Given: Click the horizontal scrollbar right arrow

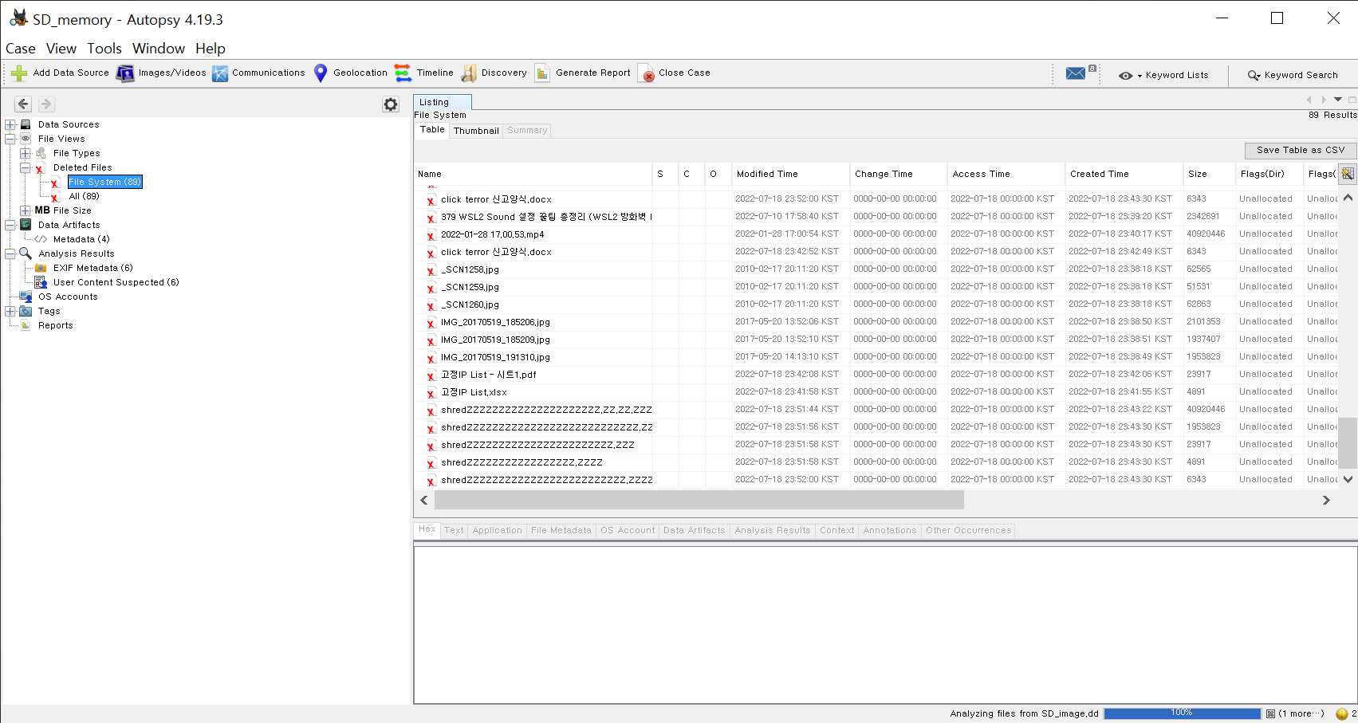Looking at the screenshot, I should (1326, 500).
